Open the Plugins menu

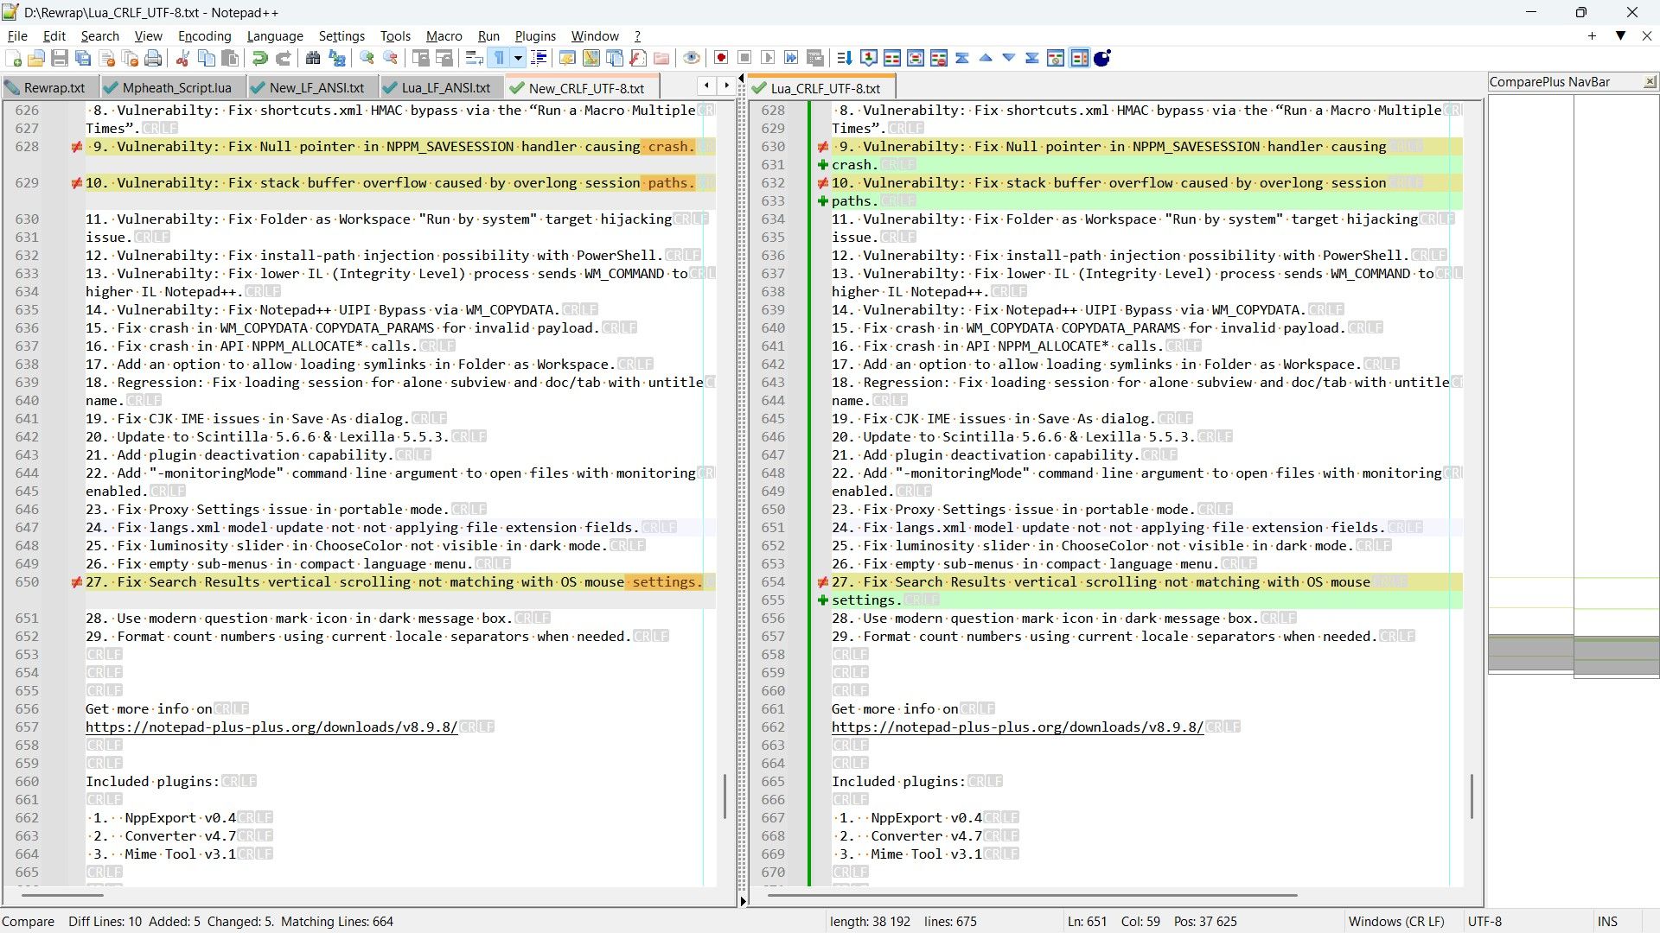click(535, 36)
